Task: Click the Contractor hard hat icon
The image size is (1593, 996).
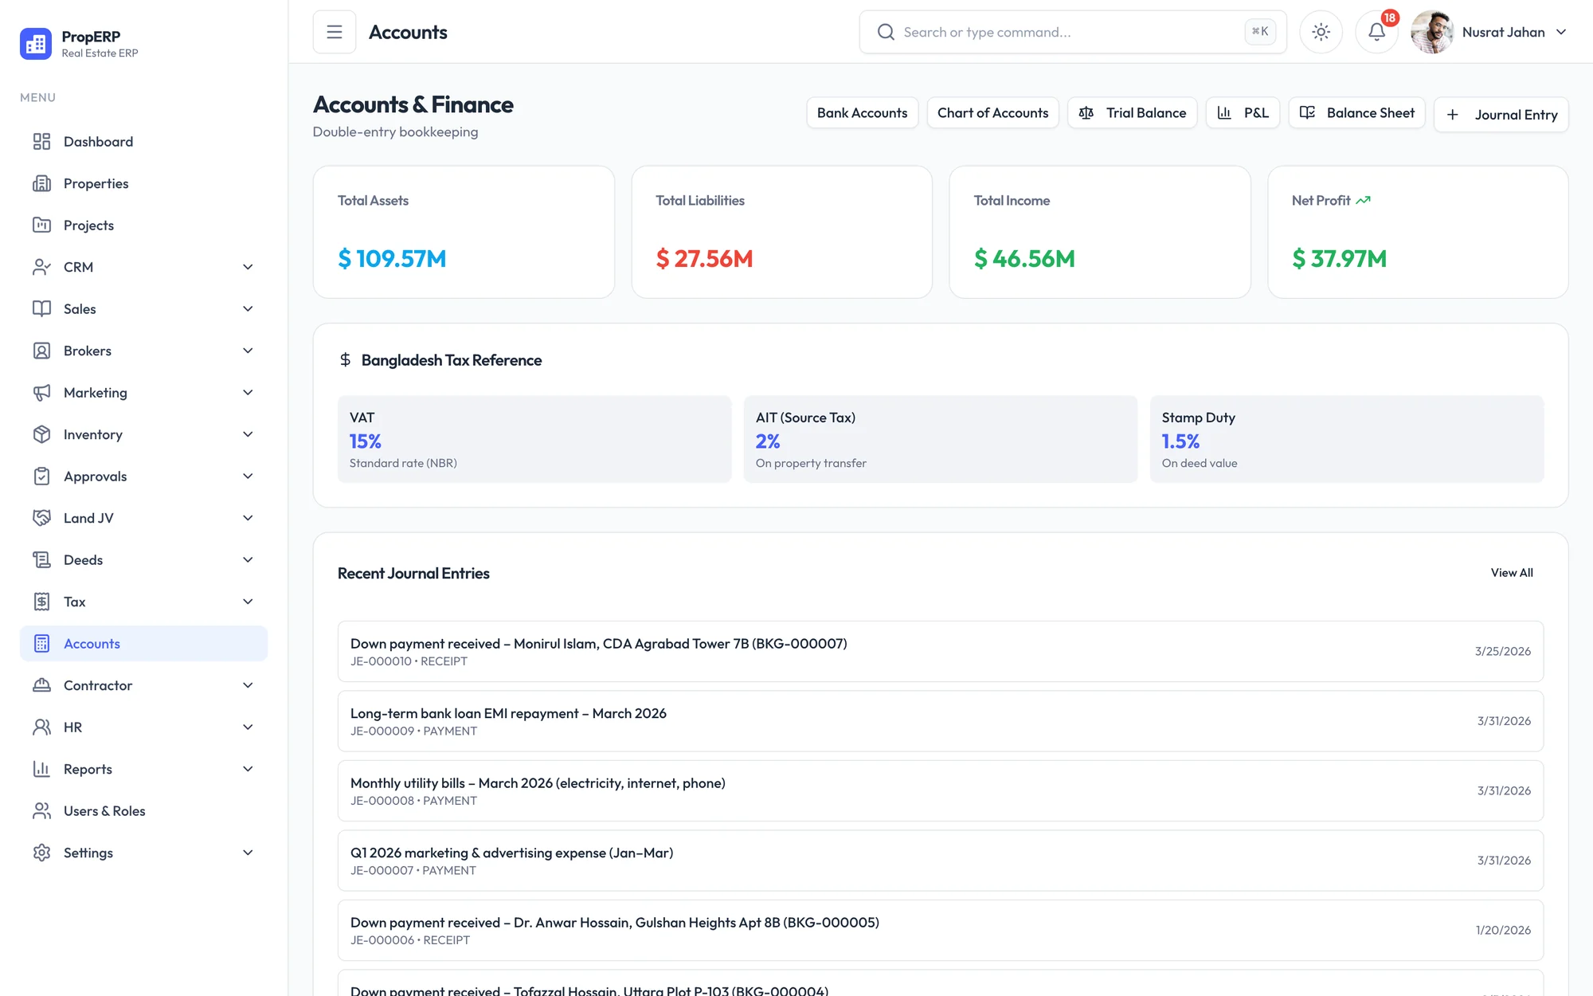Action: (x=41, y=685)
